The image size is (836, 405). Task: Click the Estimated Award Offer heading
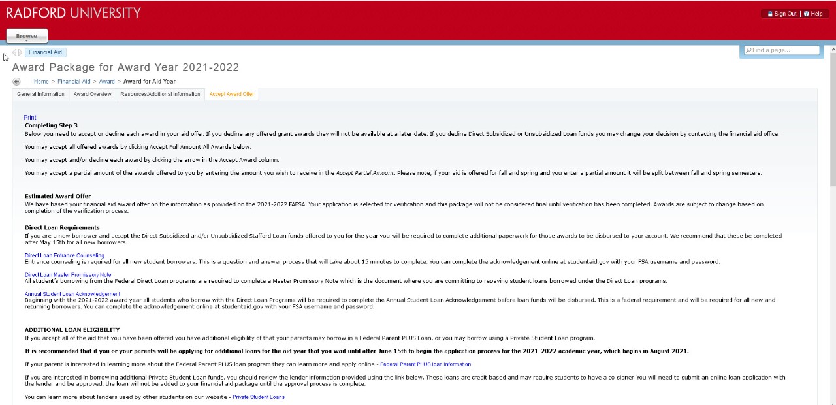coord(57,196)
